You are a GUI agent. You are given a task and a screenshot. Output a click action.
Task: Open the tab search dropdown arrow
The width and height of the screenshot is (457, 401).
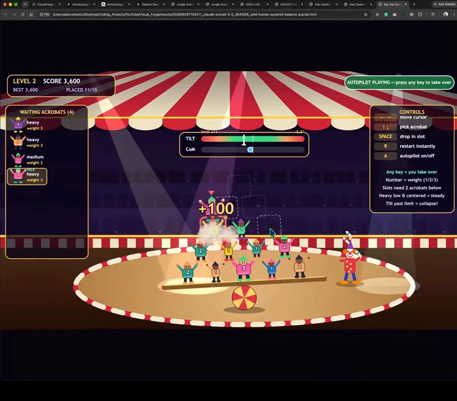pyautogui.click(x=25, y=4)
